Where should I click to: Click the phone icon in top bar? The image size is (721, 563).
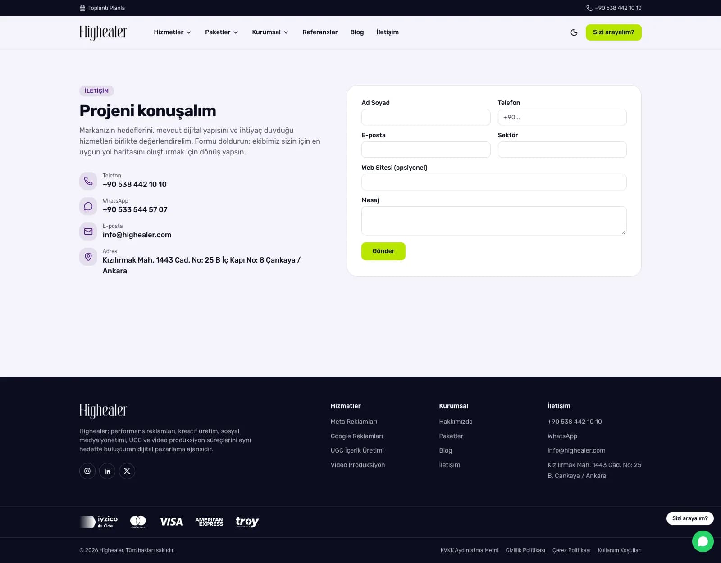tap(589, 8)
